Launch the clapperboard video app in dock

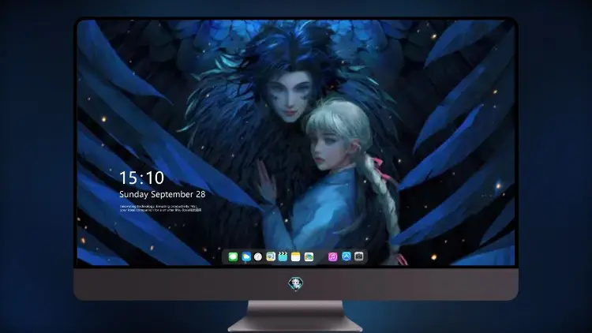283,256
